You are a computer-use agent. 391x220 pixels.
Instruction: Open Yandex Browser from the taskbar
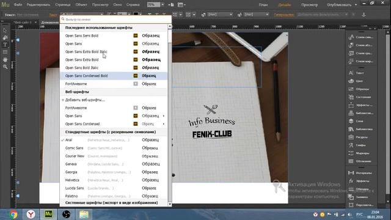click(x=31, y=215)
